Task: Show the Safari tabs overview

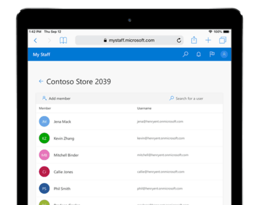Action: coord(223,40)
